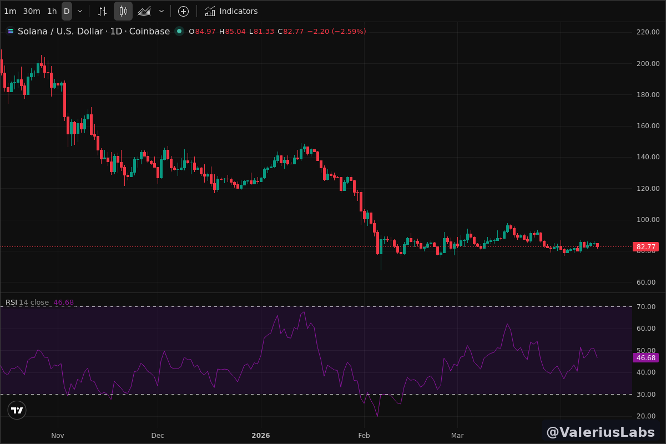The height and width of the screenshot is (444, 666).
Task: Switch to the 30m timeframe
Action: 32,11
